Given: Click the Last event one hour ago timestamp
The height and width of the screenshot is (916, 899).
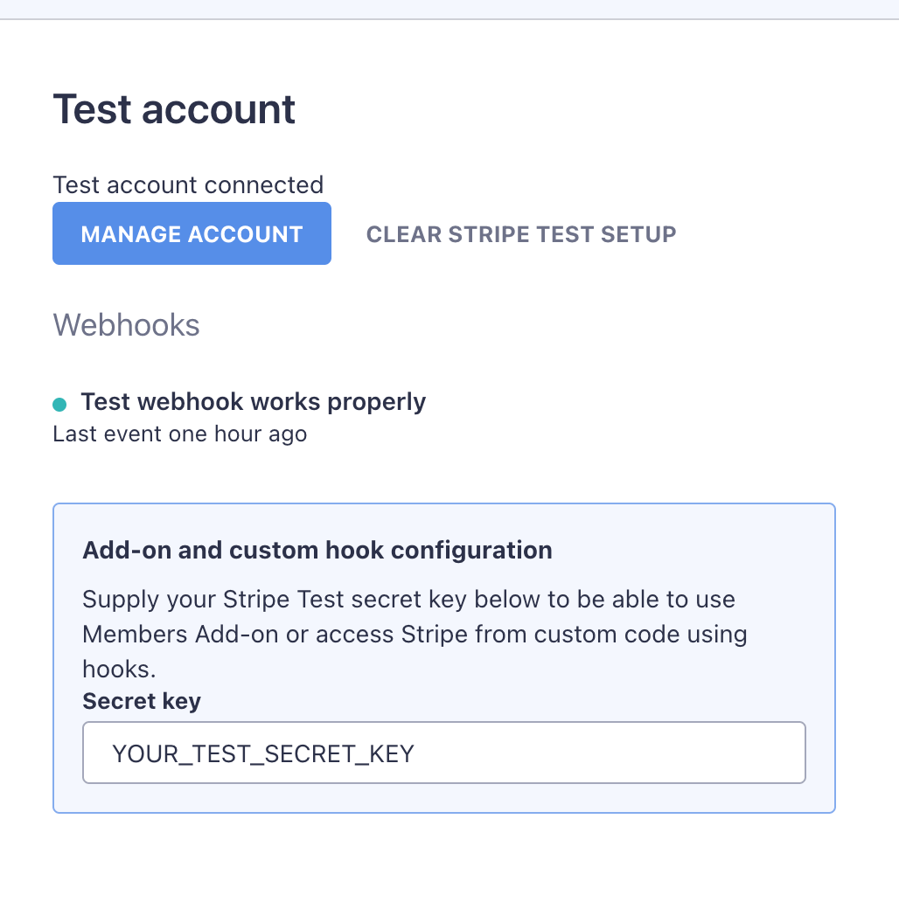Looking at the screenshot, I should click(x=180, y=434).
